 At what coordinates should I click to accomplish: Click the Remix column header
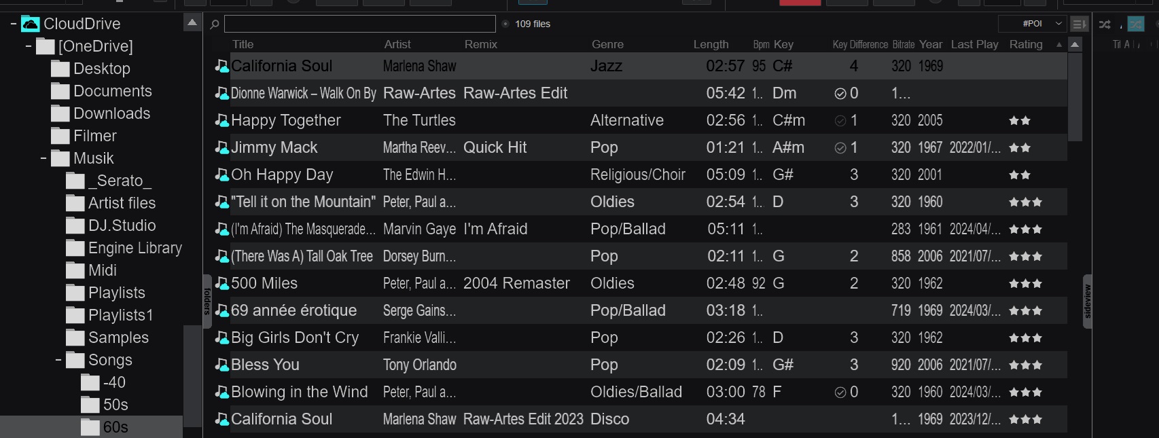(481, 44)
